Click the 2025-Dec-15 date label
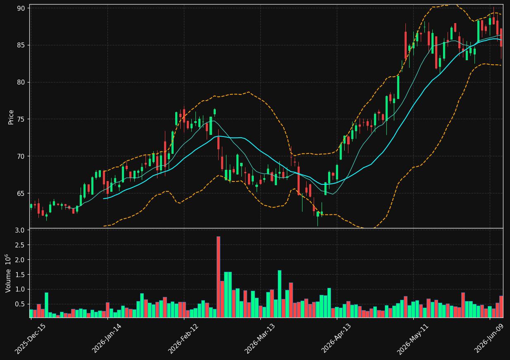 (30, 339)
